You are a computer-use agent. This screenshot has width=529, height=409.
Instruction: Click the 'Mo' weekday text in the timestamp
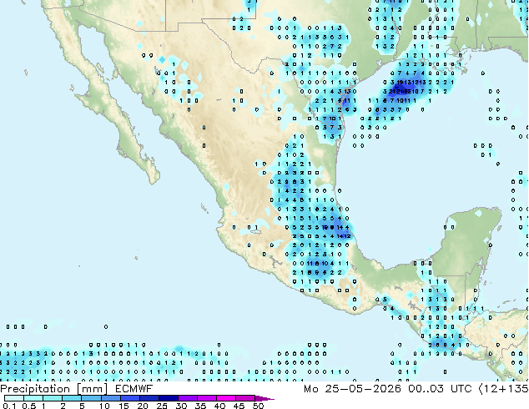[x=310, y=389]
